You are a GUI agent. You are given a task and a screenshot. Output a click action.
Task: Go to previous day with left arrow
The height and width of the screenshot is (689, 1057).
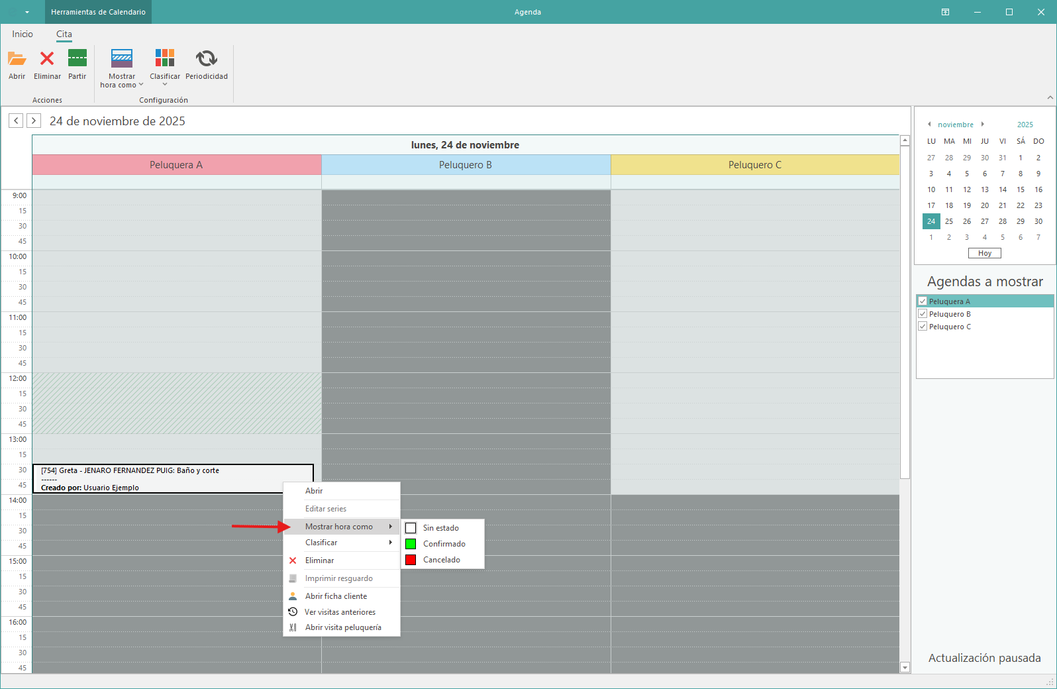[16, 121]
